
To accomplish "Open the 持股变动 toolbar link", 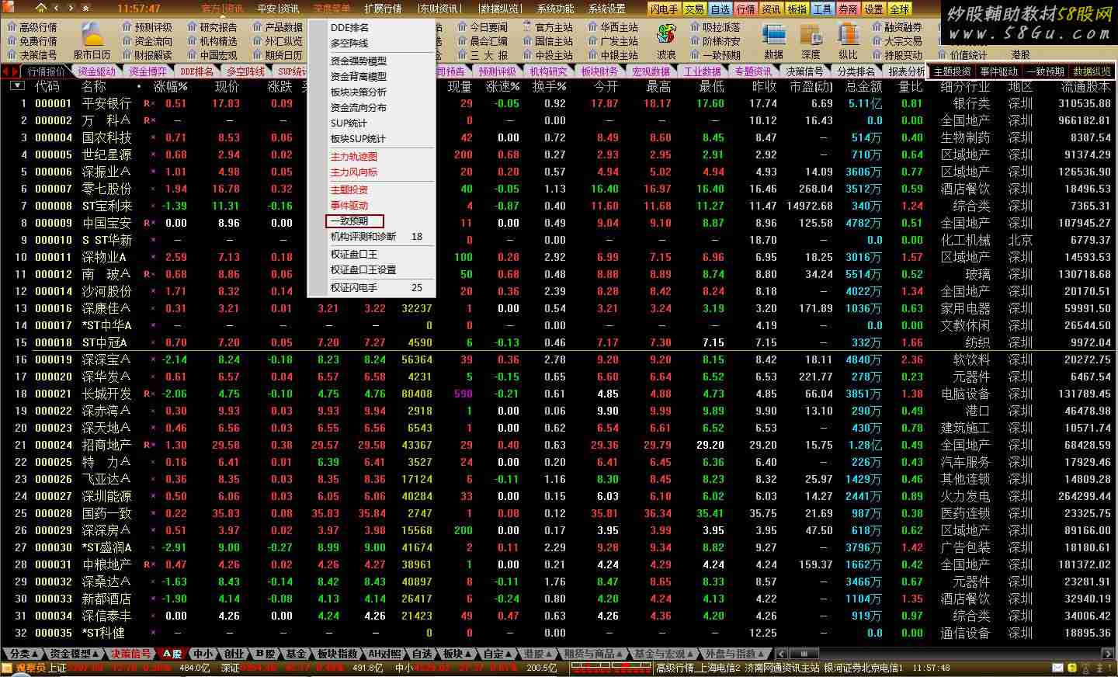I will pyautogui.click(x=903, y=55).
